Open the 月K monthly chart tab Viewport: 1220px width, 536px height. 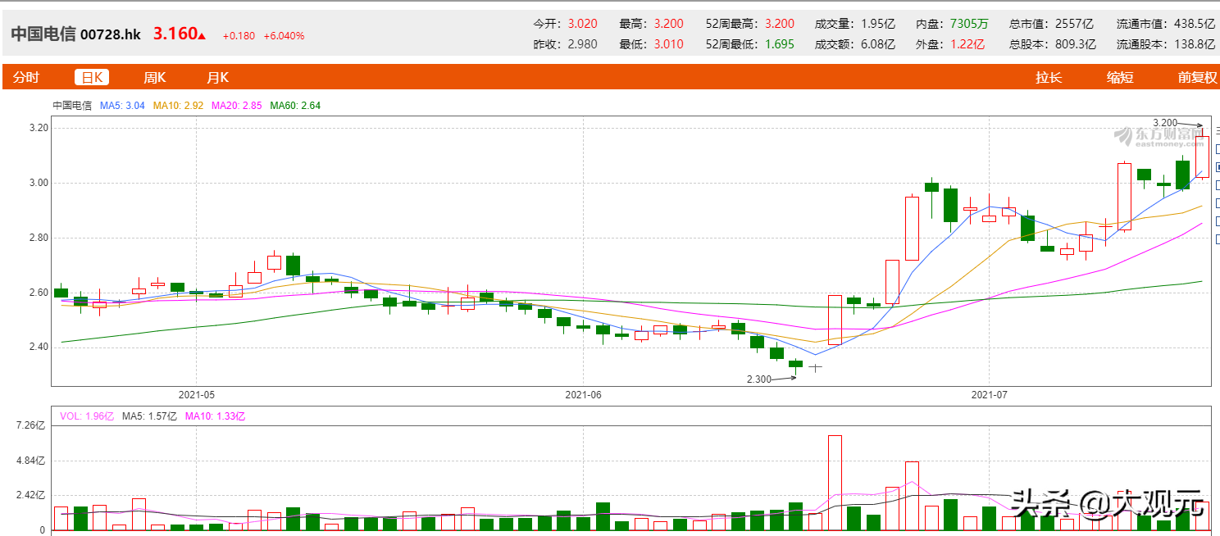tap(218, 77)
